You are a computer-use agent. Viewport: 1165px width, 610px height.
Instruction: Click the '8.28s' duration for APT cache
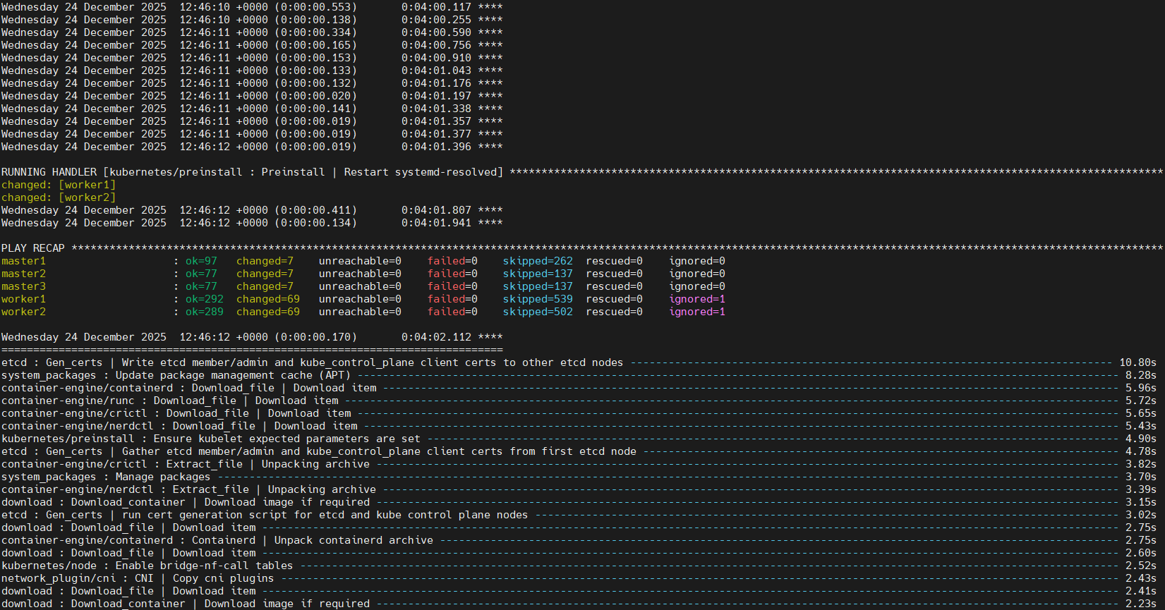(1141, 375)
